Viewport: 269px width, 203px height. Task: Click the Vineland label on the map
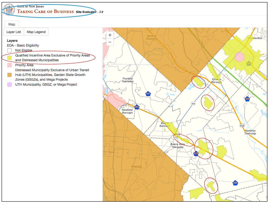[x=136, y=167]
